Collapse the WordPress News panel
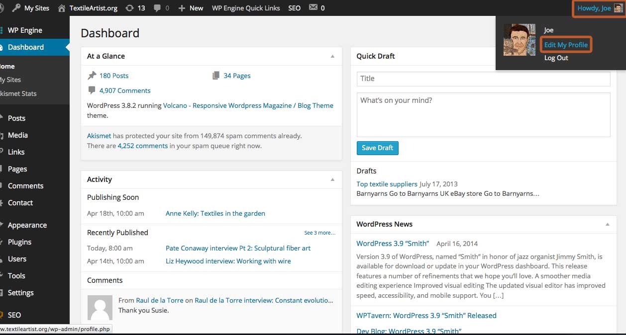This screenshot has height=335, width=626. (x=607, y=224)
